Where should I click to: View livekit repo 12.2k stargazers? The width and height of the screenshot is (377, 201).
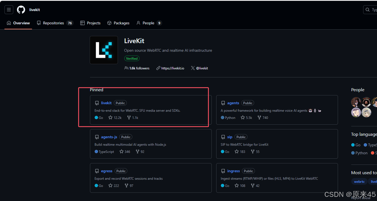115,118
